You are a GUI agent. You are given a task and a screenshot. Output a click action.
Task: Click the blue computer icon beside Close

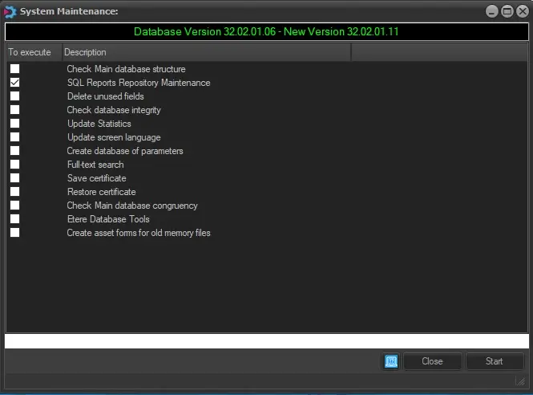pyautogui.click(x=391, y=361)
